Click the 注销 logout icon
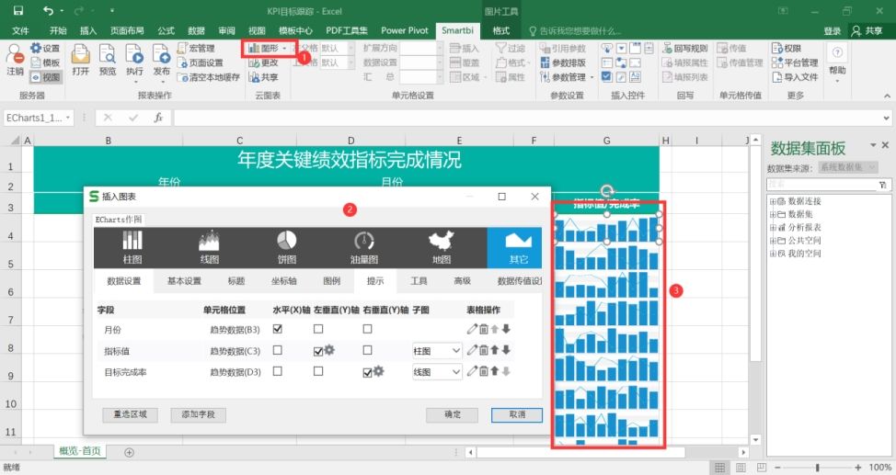Image resolution: width=896 pixels, height=475 pixels. 15,60
